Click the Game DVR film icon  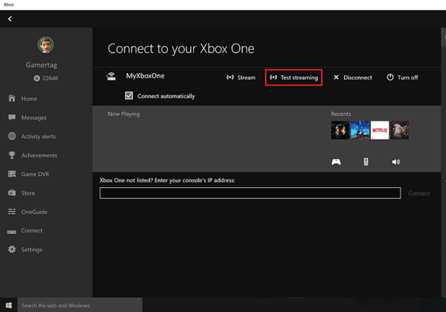pyautogui.click(x=12, y=174)
